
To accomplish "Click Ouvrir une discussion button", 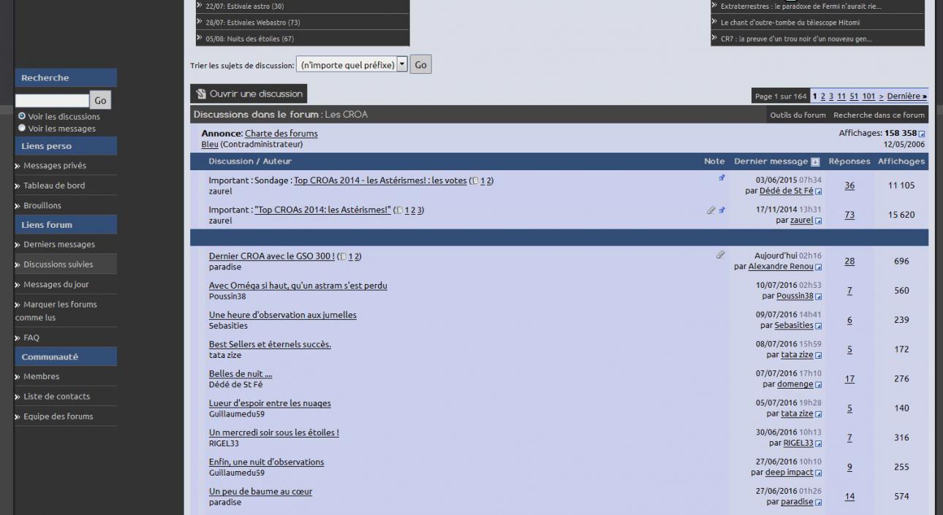I will pos(249,94).
